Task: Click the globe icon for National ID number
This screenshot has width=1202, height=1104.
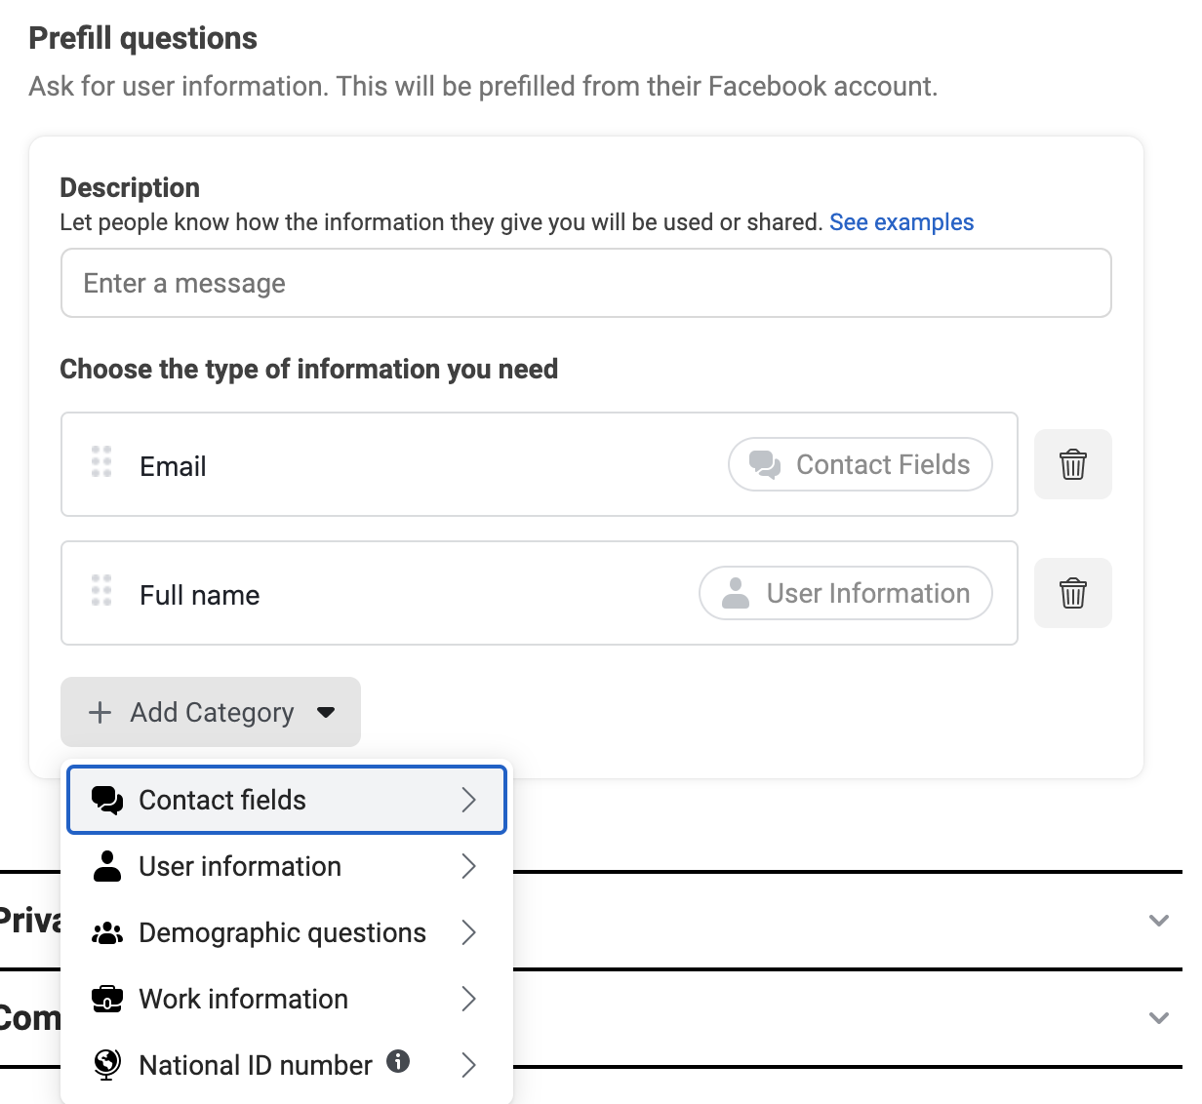Action: coord(107,1064)
